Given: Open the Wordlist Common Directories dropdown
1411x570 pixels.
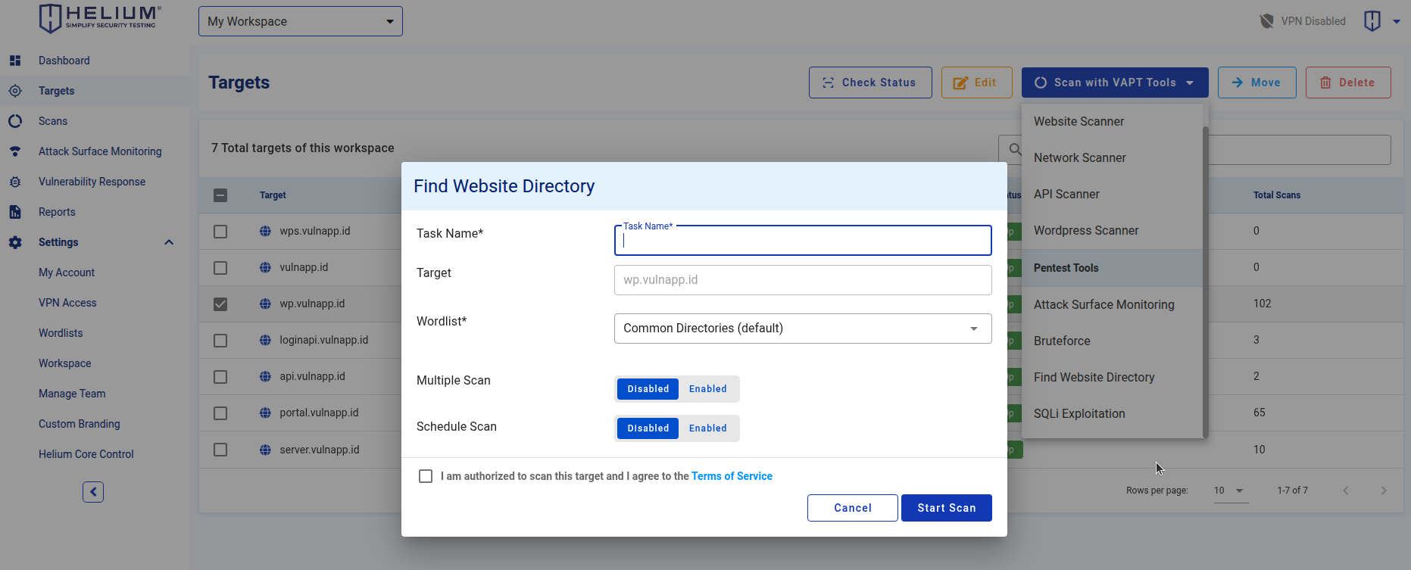Looking at the screenshot, I should pos(803,329).
